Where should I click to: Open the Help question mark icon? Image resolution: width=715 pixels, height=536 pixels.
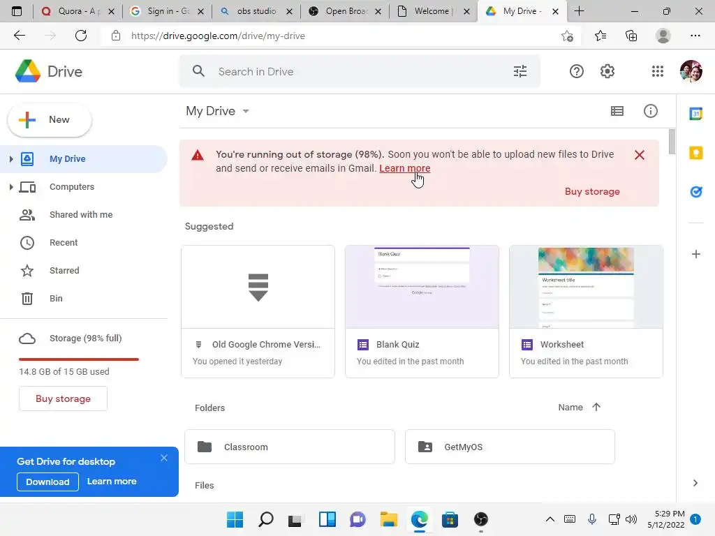576,71
